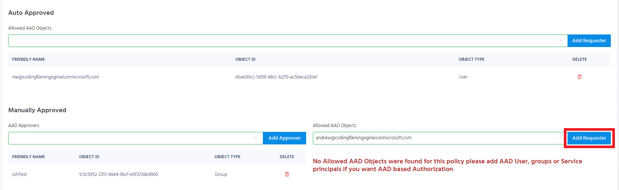Clear the andrew@codingflamingogmail input text
619x190 pixels.
click(561, 138)
